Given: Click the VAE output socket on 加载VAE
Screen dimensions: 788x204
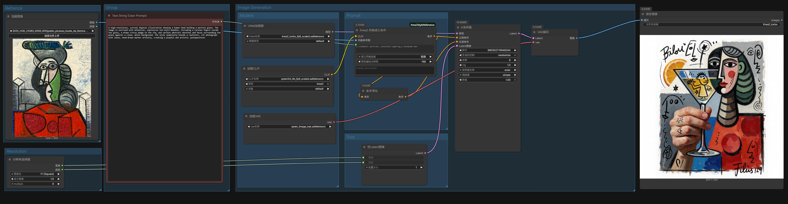Looking at the screenshot, I should coord(334,122).
